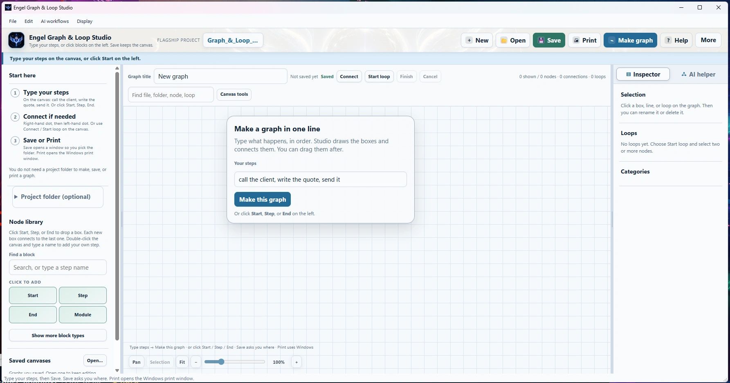Toggle Selection mode on the canvas
Image resolution: width=730 pixels, height=383 pixels.
[x=160, y=362]
